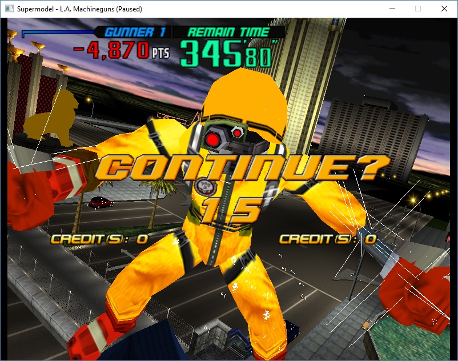Viewport: 458px width, 361px height.
Task: Click the 'CONTINUE?' prompt text
Action: 243,167
